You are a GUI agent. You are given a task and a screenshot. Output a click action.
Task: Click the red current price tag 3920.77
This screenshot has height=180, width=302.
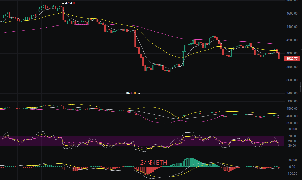tap(292, 58)
